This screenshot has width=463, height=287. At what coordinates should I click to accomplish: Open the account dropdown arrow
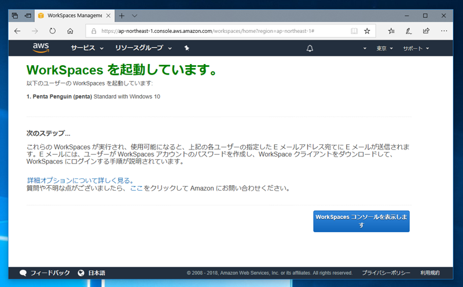365,49
